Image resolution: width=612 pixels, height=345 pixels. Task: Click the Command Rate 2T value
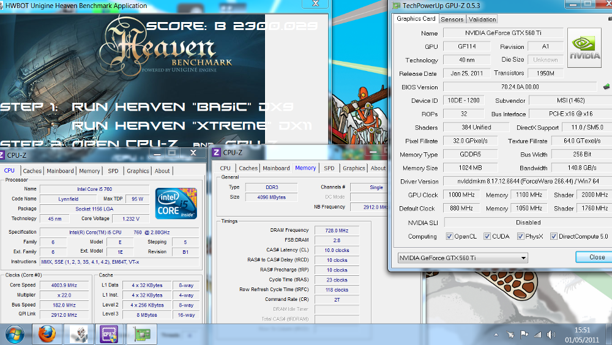(x=337, y=300)
